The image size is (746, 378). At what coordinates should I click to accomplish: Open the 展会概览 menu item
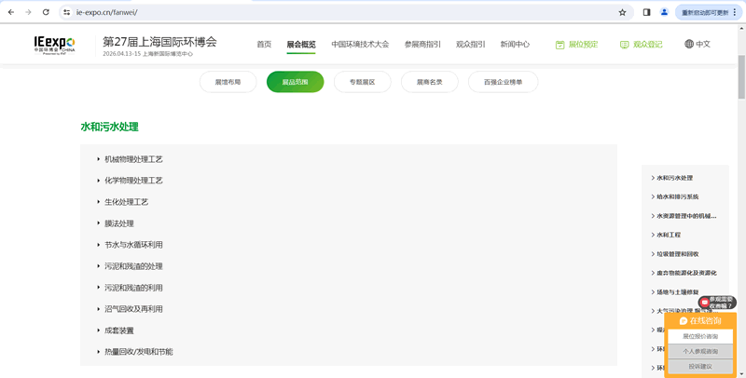click(x=301, y=44)
